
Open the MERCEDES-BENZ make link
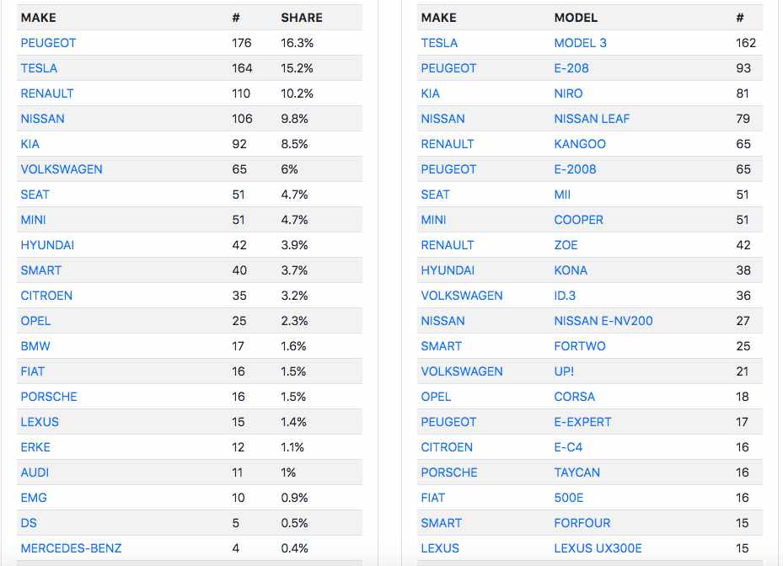coord(71,548)
